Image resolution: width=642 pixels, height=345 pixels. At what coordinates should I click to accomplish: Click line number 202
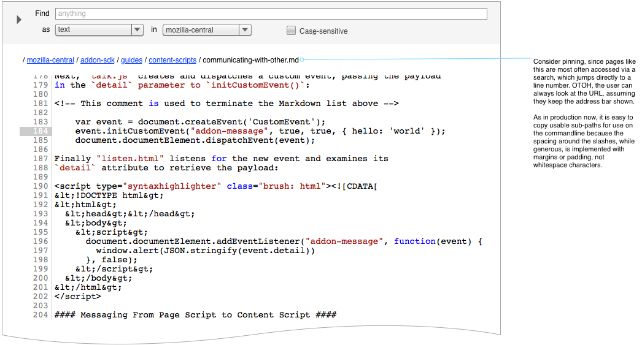tap(41, 297)
